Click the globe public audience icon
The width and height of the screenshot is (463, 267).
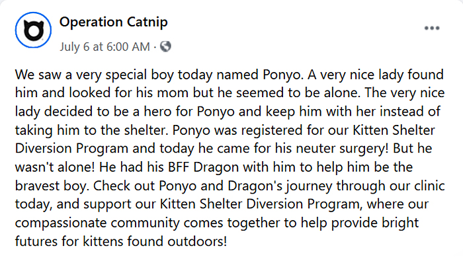tap(165, 47)
